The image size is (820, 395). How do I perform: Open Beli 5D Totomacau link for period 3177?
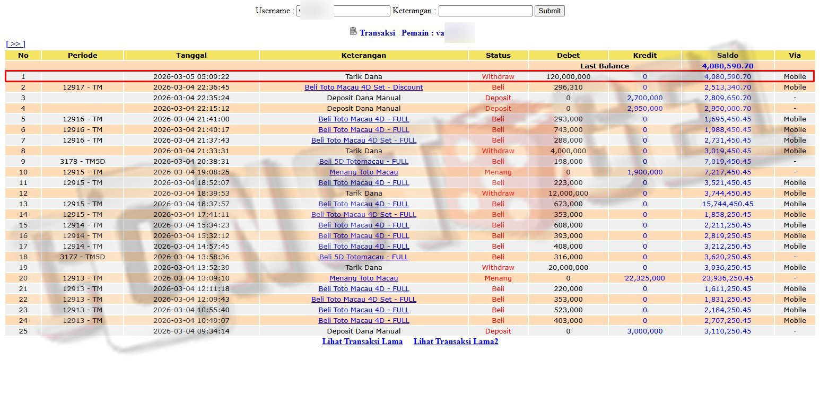tap(363, 257)
